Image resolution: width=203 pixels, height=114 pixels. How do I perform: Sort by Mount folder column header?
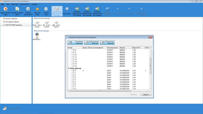tap(97, 48)
